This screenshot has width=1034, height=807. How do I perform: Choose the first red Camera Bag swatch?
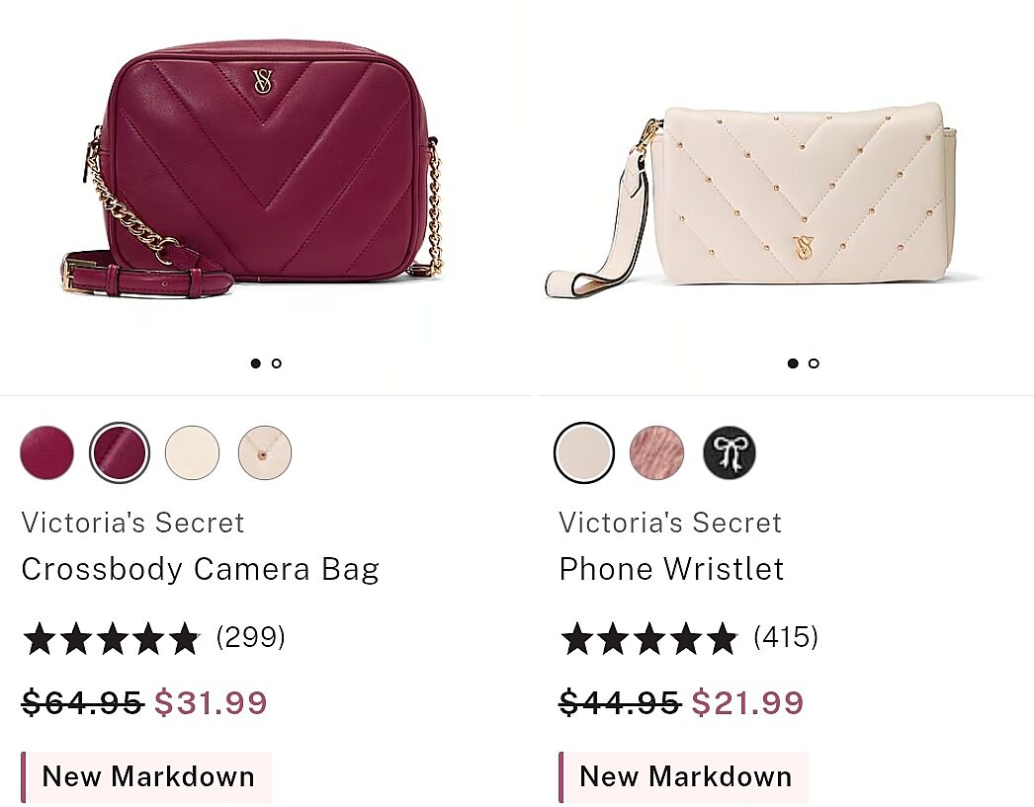point(46,452)
